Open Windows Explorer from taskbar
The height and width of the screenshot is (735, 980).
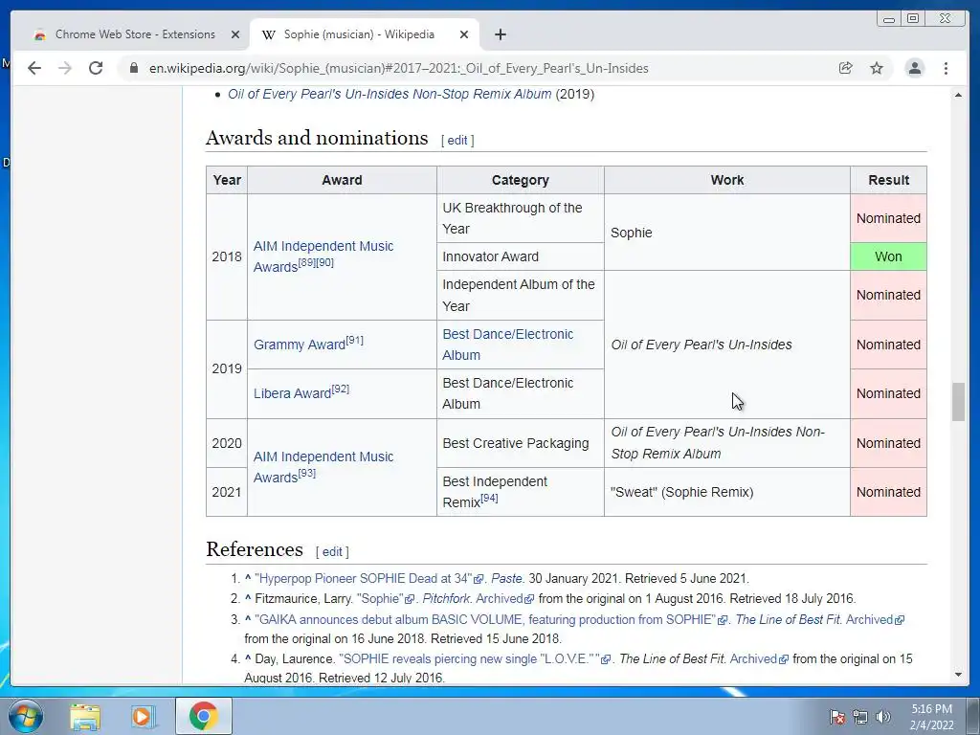point(85,716)
